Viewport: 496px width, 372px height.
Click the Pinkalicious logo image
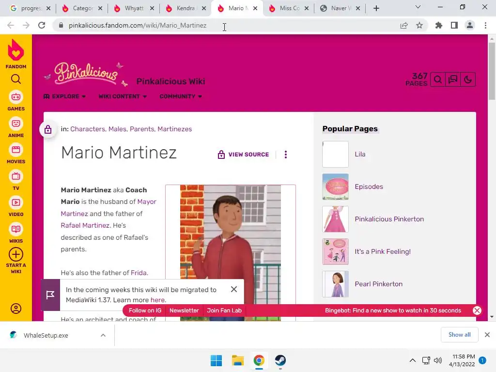[x=86, y=74]
